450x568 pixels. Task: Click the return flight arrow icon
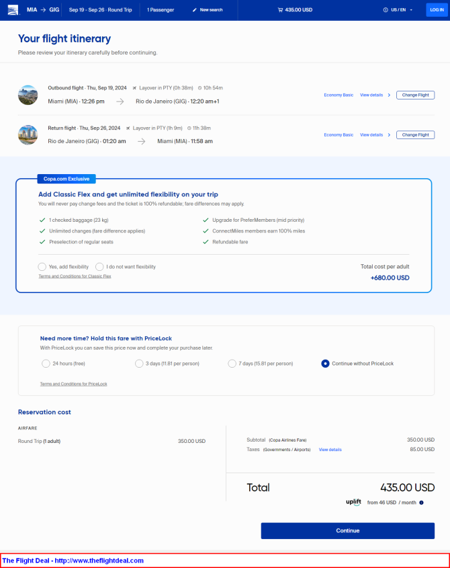pyautogui.click(x=142, y=141)
